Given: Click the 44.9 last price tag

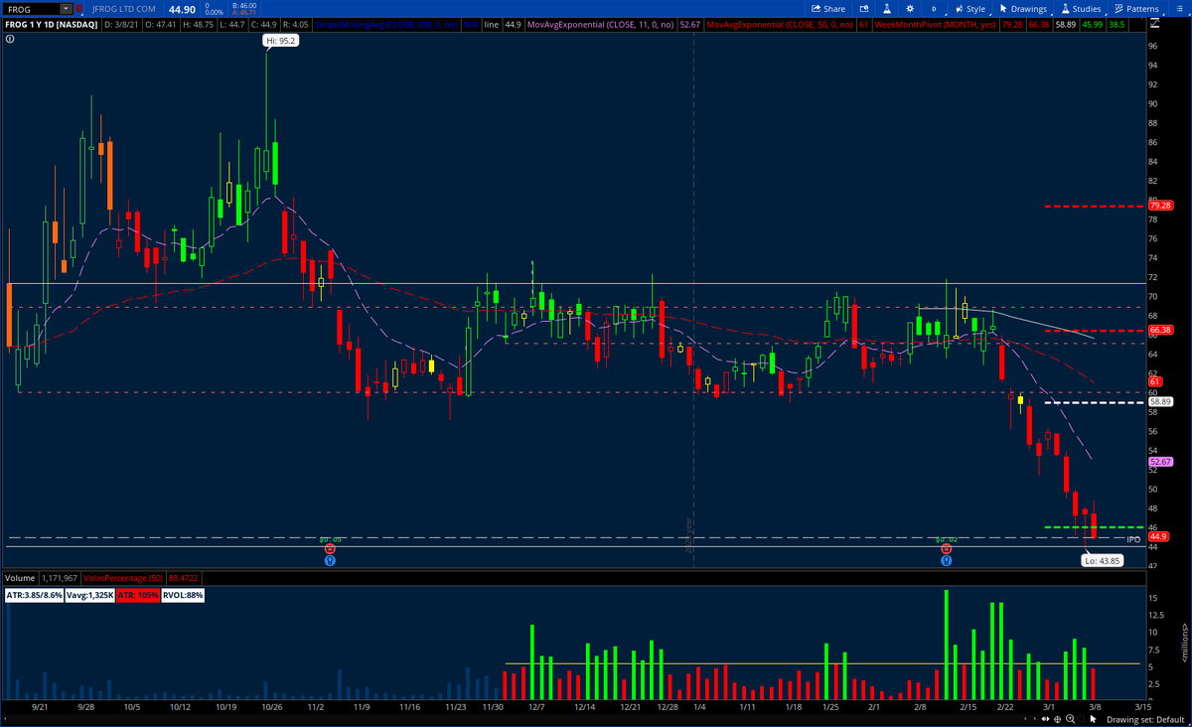Looking at the screenshot, I should (x=1157, y=536).
